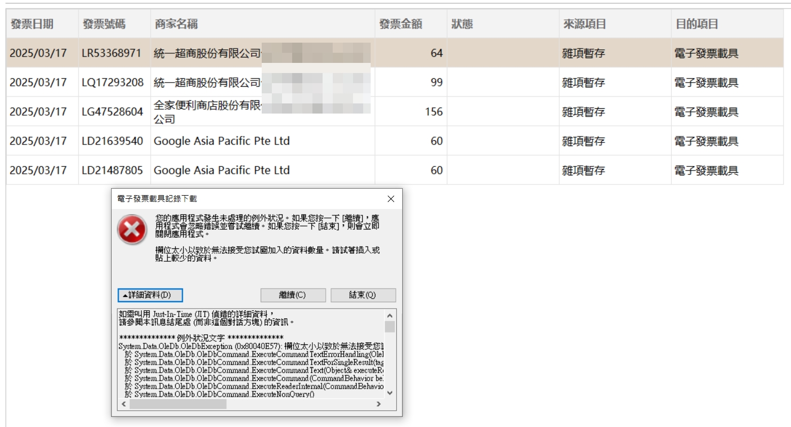This screenshot has height=427, width=791.
Task: Click 全家便利商店股份有限公司 merchant cell
Action: tap(262, 112)
